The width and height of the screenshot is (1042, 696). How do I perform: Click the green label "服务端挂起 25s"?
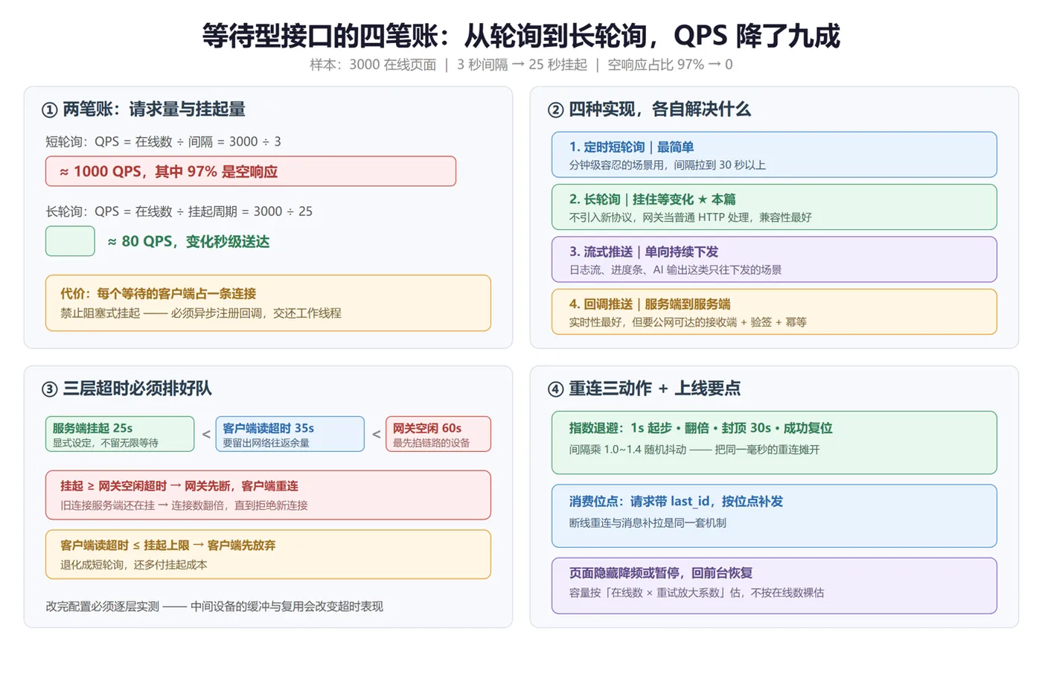92,428
